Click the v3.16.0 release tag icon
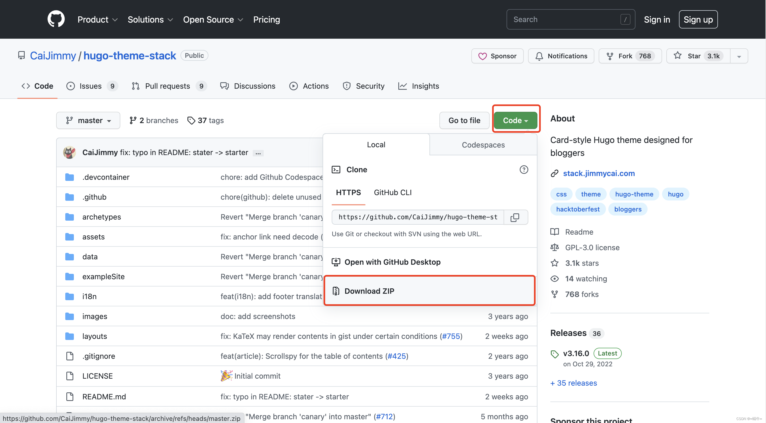 [555, 354]
